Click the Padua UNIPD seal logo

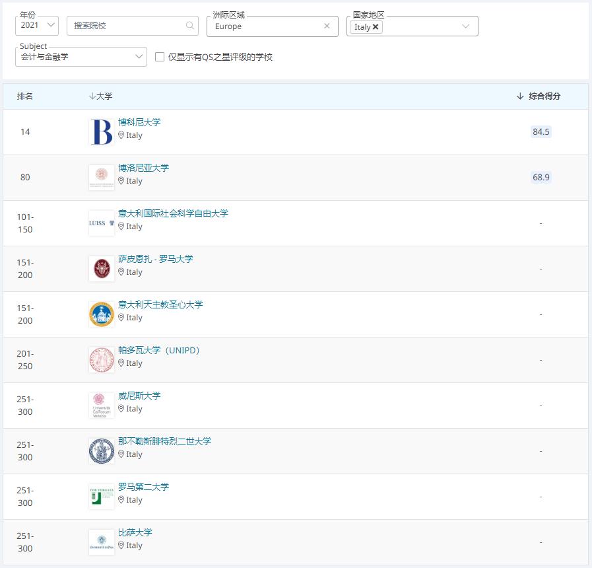pos(102,360)
